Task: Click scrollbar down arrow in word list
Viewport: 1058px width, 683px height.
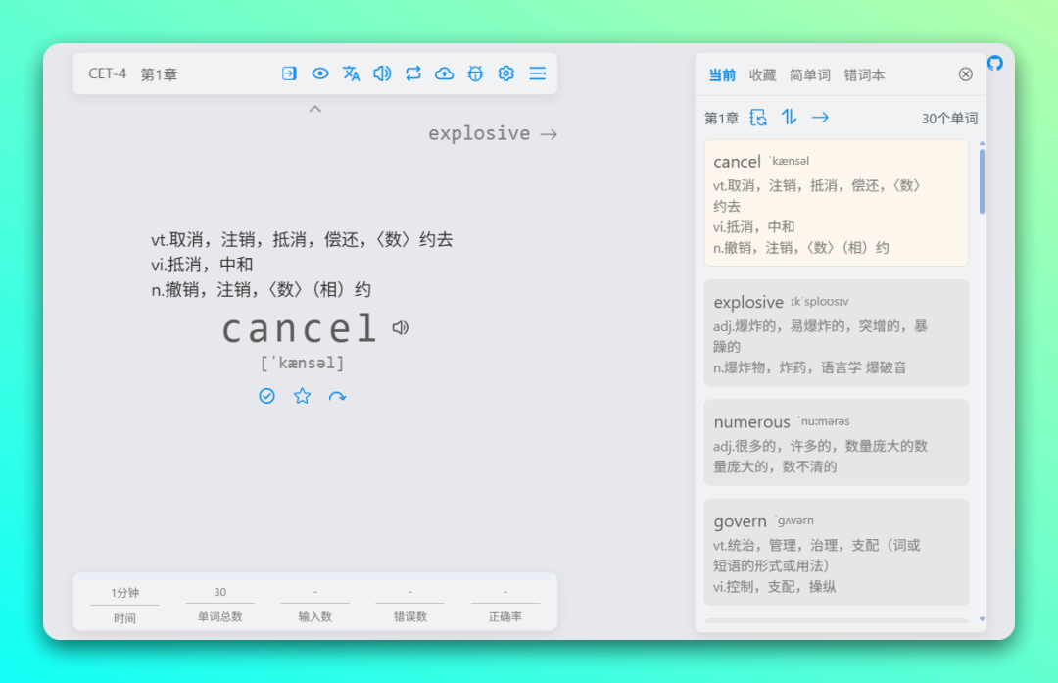Action: point(982,619)
